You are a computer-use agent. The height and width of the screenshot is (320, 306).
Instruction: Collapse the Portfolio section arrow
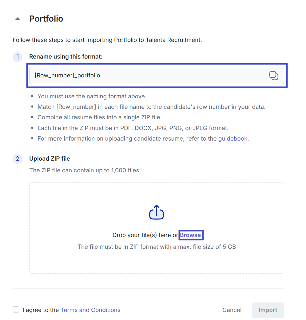coord(18,19)
